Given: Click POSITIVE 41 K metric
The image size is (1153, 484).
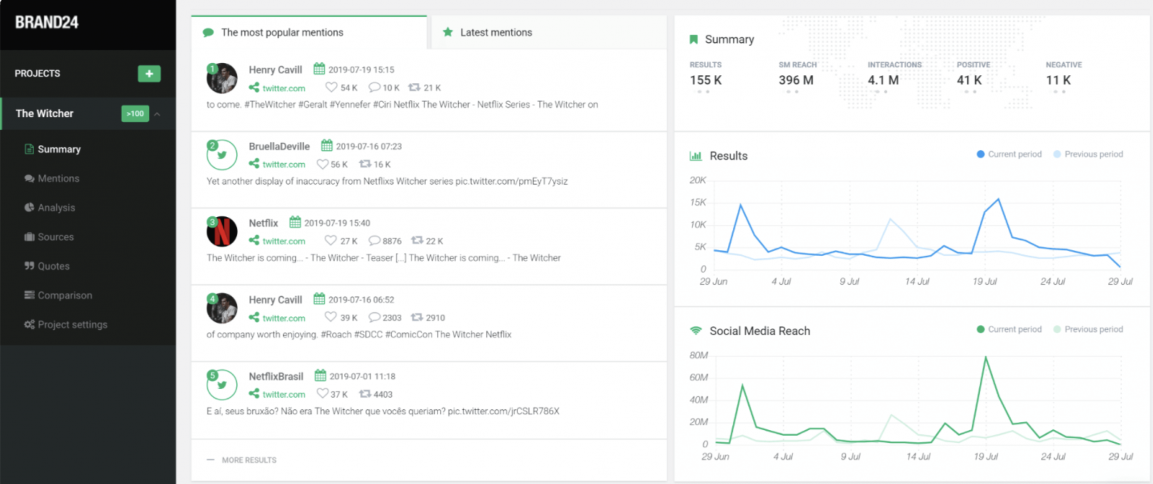Looking at the screenshot, I should [x=973, y=74].
